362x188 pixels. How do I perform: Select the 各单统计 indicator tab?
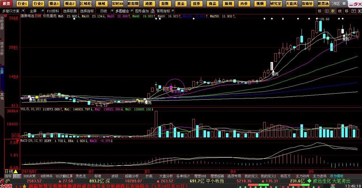click(x=183, y=176)
